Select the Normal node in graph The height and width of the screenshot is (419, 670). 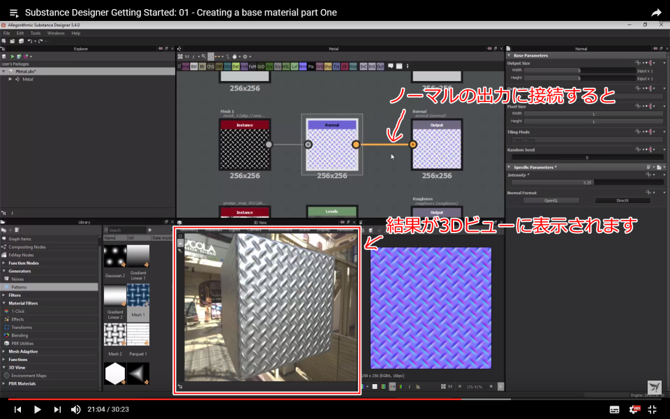point(332,145)
